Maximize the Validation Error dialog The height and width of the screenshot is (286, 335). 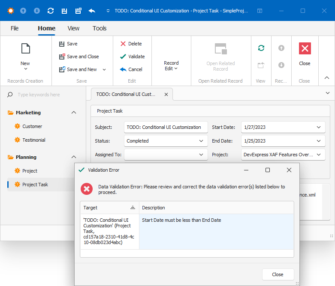(x=268, y=170)
